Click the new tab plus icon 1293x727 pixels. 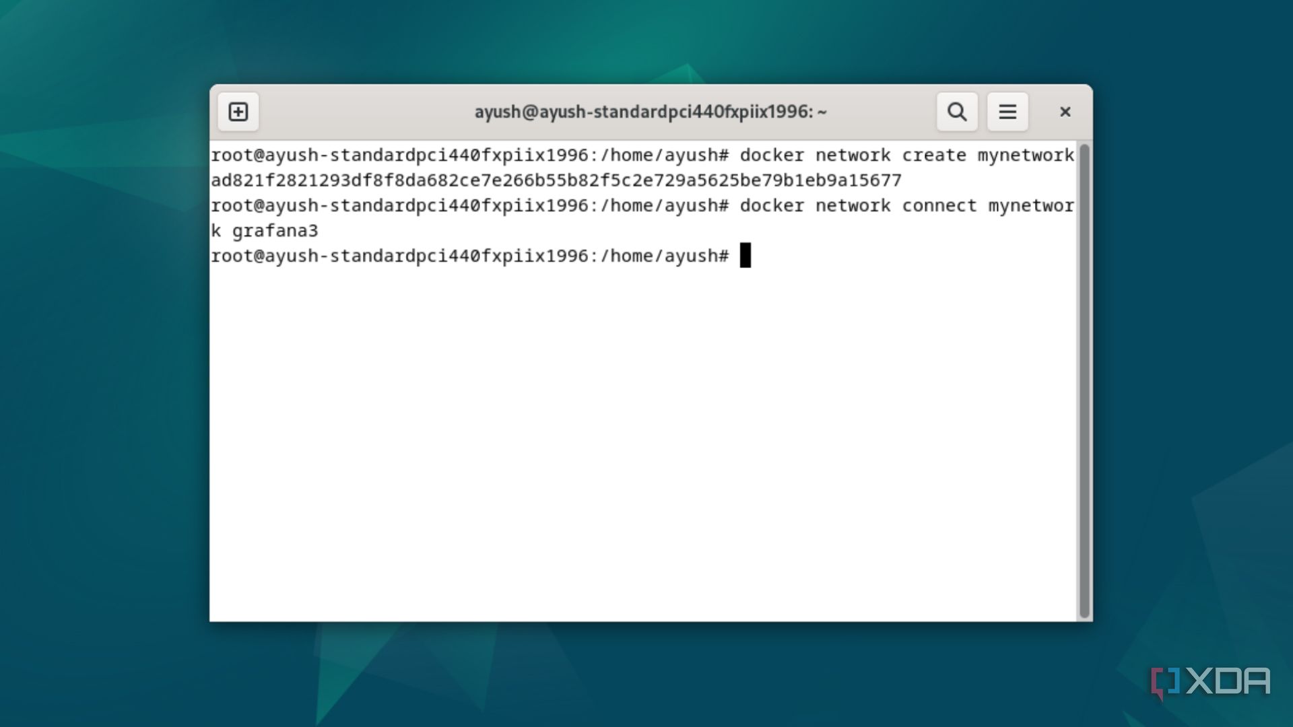click(x=238, y=112)
